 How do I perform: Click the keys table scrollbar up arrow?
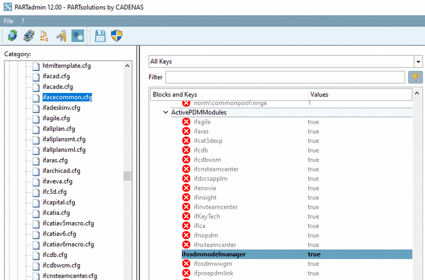(x=417, y=94)
